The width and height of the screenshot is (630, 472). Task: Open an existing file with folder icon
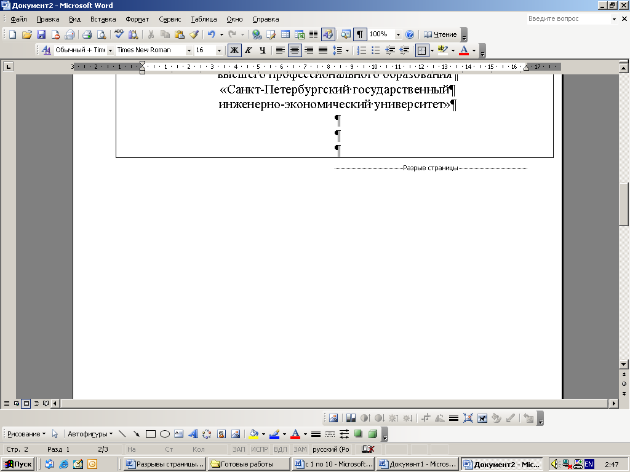tap(27, 34)
